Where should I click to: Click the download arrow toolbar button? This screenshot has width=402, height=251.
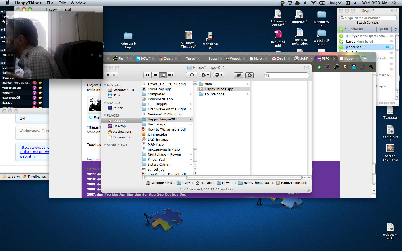(250, 75)
